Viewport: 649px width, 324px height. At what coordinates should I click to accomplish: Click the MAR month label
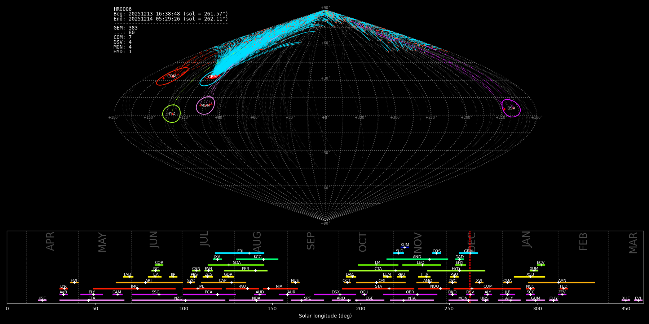pos(633,243)
